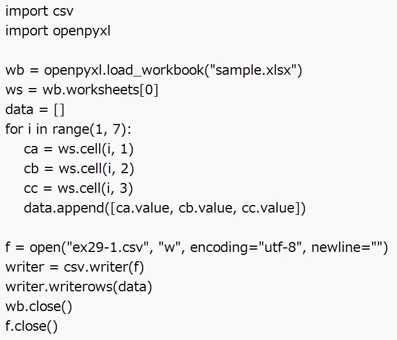This screenshot has width=397, height=340.
Task: Click the 'f.close()' line
Action: tap(32, 327)
